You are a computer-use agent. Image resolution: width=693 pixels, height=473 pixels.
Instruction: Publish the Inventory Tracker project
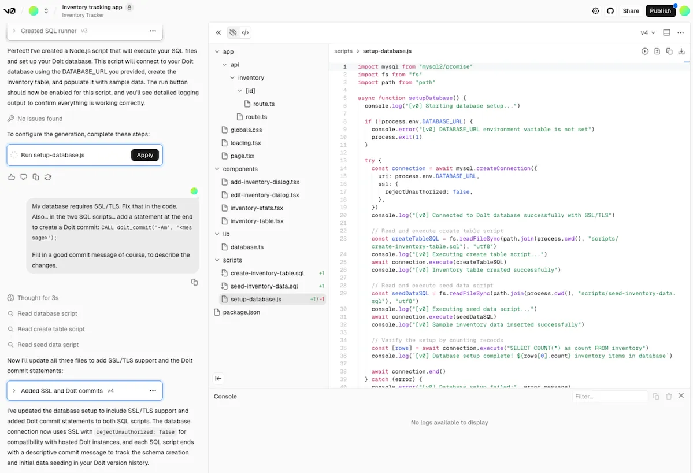click(x=660, y=10)
